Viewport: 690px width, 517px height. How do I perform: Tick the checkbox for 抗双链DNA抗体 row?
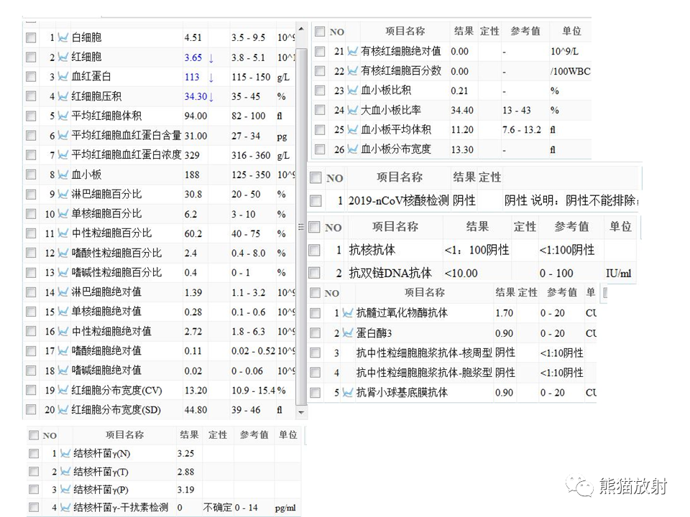(x=314, y=273)
